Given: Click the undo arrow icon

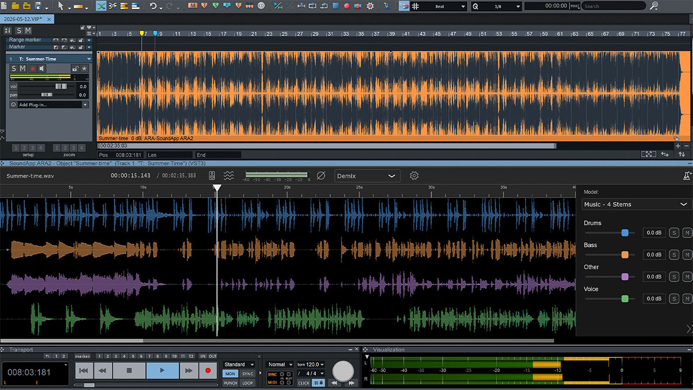Looking at the screenshot, I should click(x=153, y=6).
